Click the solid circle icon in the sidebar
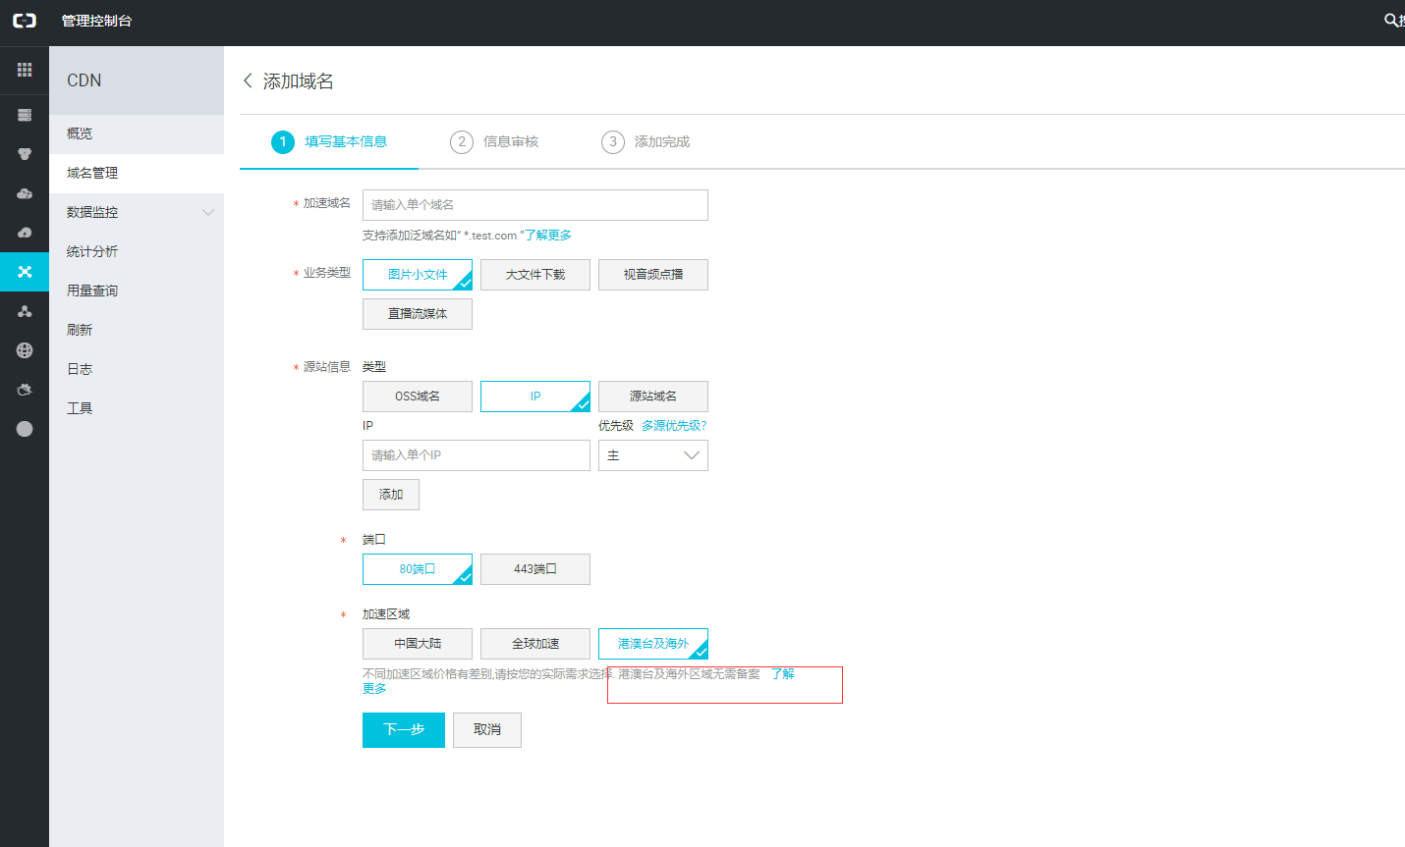Image resolution: width=1405 pixels, height=847 pixels. pyautogui.click(x=25, y=429)
